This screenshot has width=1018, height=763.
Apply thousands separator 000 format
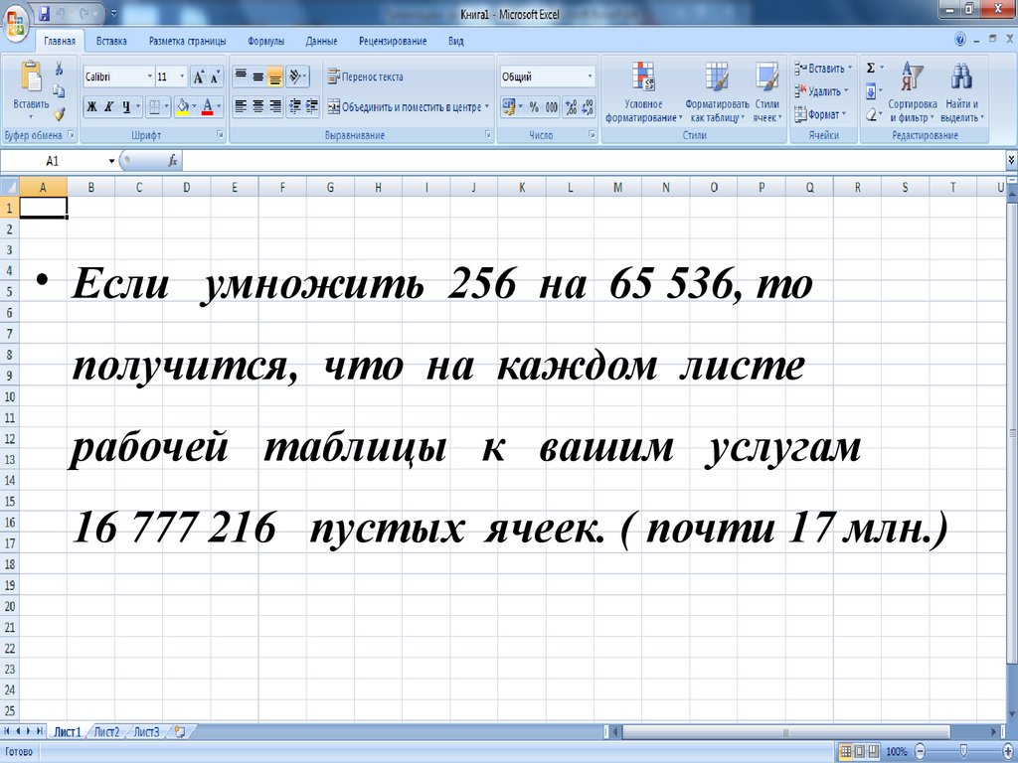551,106
